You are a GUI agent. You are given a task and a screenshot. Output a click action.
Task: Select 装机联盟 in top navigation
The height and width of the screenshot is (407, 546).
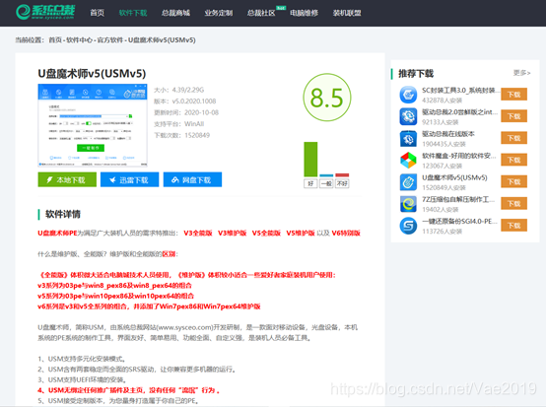[x=347, y=13]
